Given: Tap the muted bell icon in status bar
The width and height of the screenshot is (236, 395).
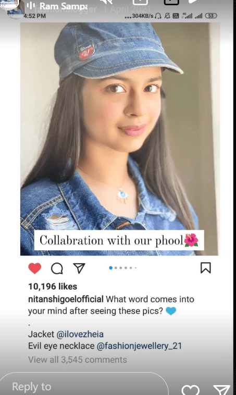Looking at the screenshot, I should click(x=167, y=16).
